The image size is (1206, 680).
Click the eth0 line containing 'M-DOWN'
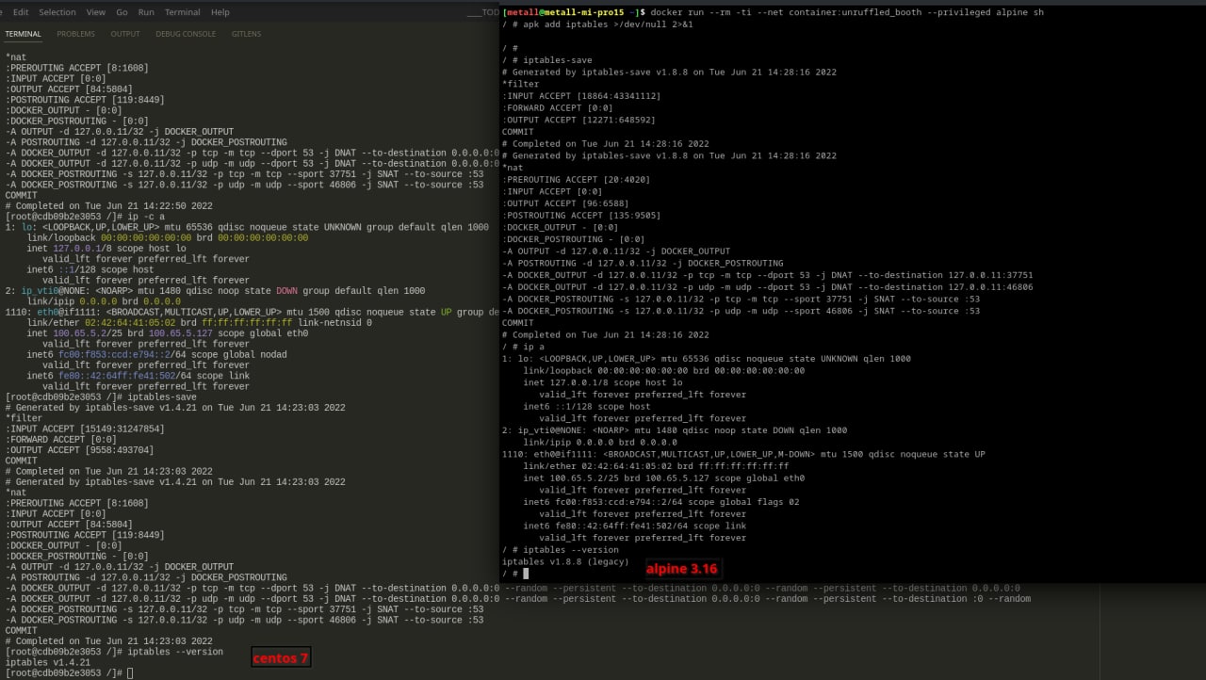tap(744, 454)
